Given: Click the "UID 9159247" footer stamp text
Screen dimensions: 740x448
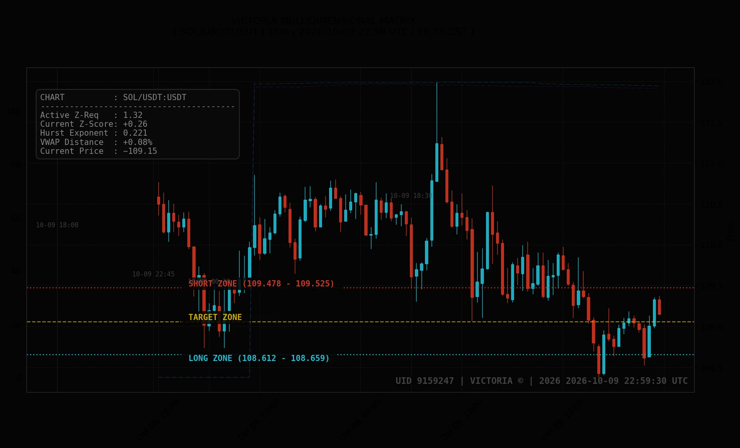Looking at the screenshot, I should click(425, 381).
